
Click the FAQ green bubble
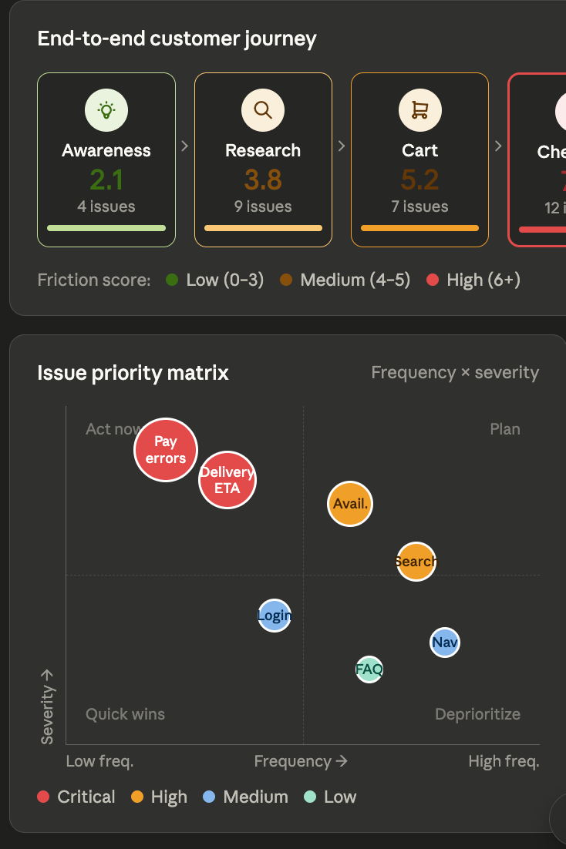coord(369,669)
